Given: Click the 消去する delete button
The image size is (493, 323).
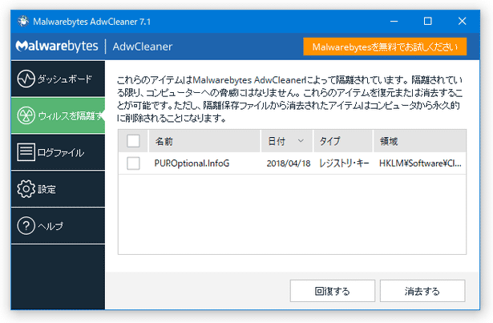Looking at the screenshot, I should (x=422, y=291).
